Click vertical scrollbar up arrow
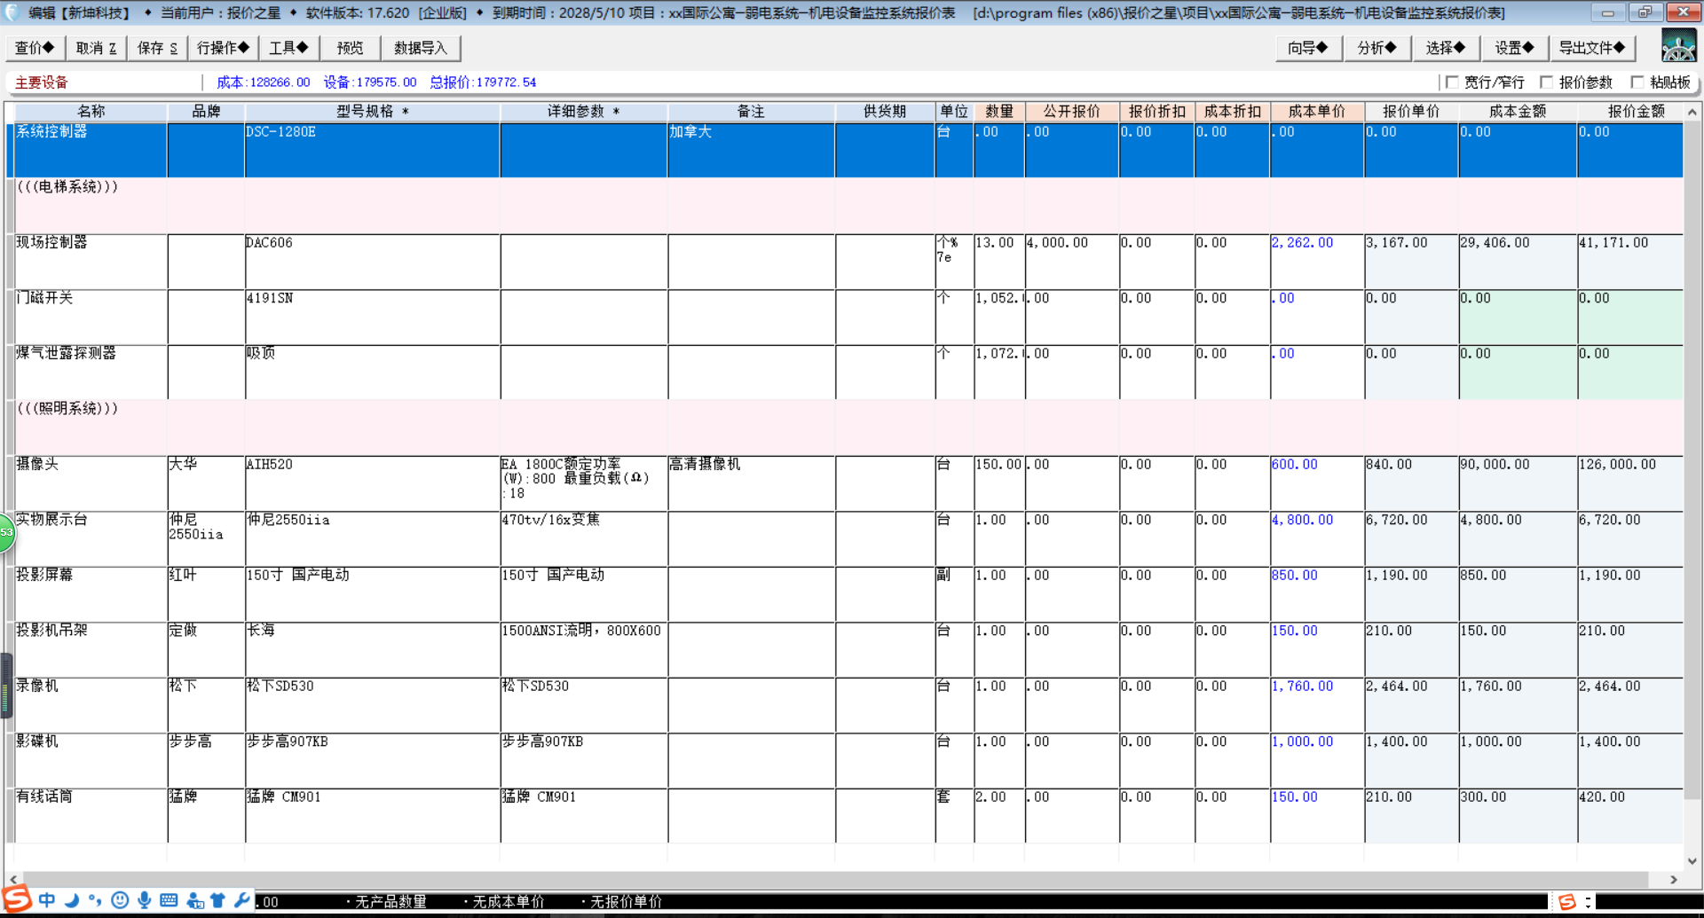The width and height of the screenshot is (1704, 918). [x=1692, y=112]
